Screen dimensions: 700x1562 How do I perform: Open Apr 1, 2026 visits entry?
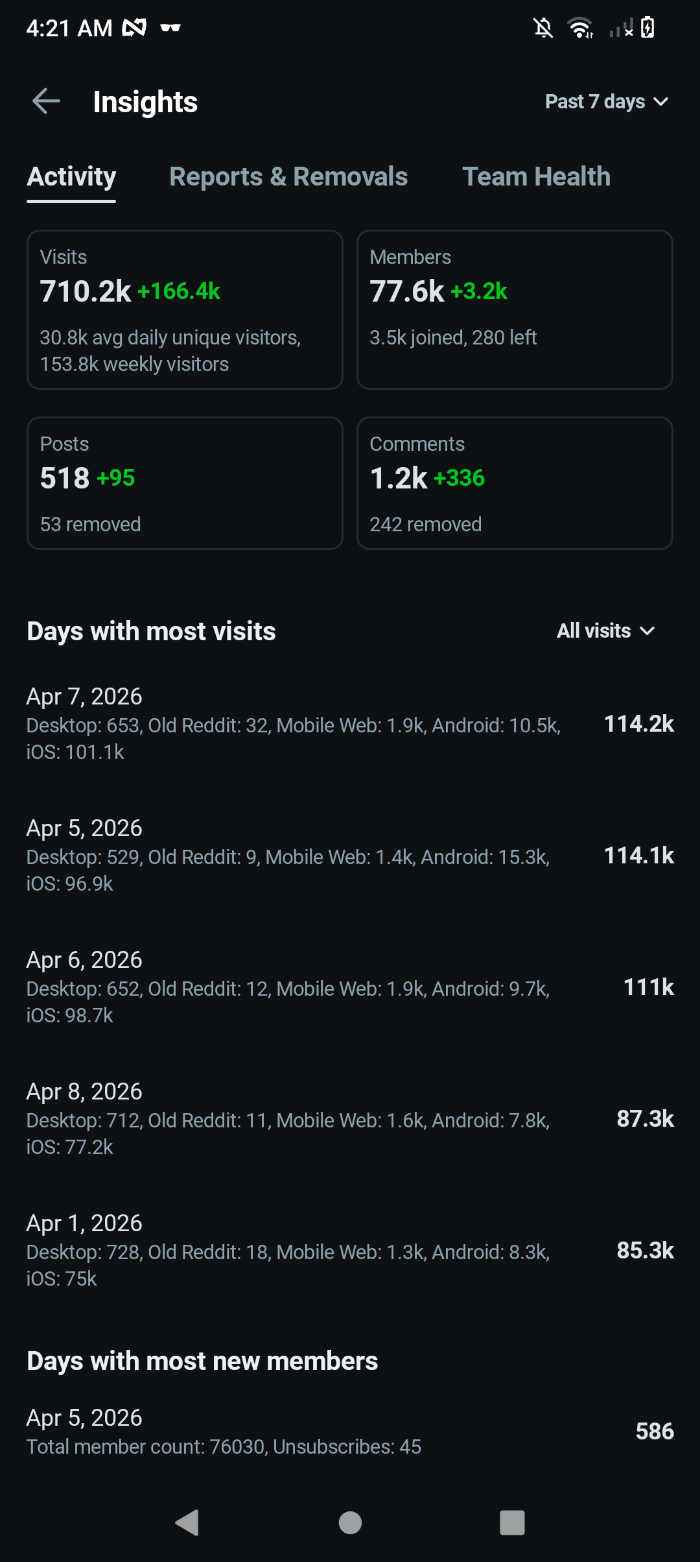coord(350,1251)
